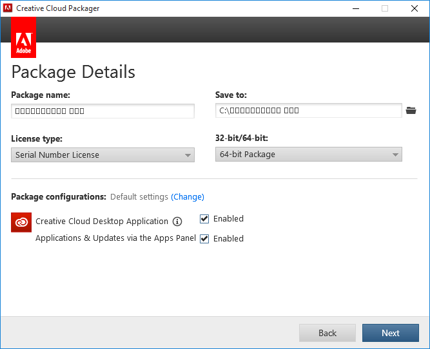Click the folder browse icon beside Save to
This screenshot has width=430, height=349.
pyautogui.click(x=411, y=111)
